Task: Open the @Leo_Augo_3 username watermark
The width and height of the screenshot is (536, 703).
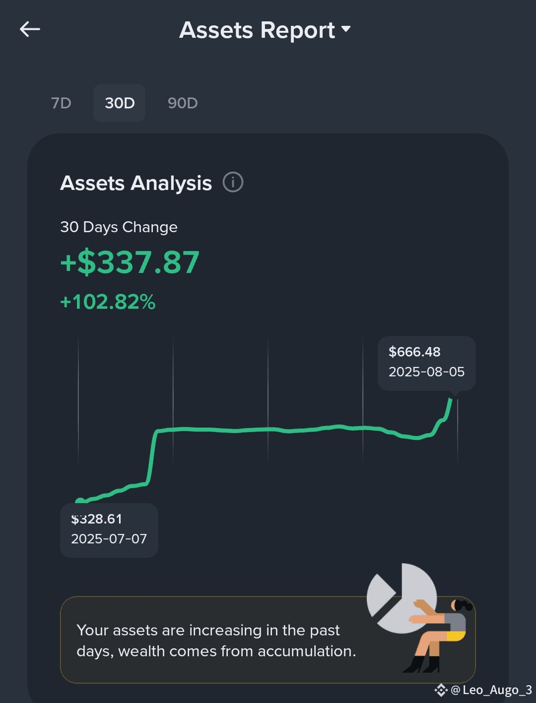Action: (491, 690)
